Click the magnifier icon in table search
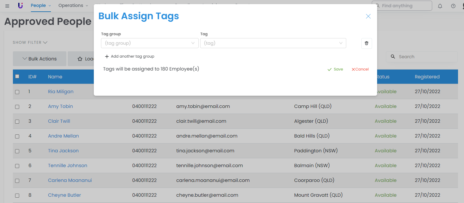464x203 pixels. 393,57
